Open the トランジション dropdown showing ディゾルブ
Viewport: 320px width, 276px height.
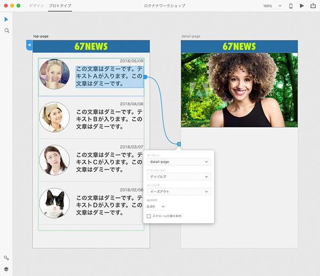click(178, 176)
